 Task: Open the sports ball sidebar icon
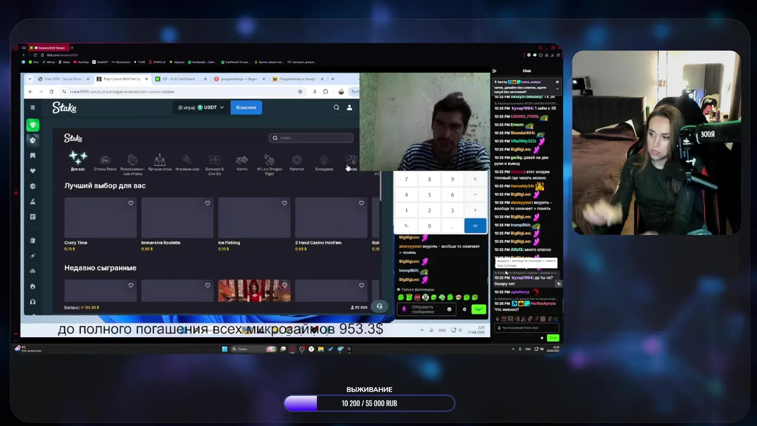[x=33, y=140]
